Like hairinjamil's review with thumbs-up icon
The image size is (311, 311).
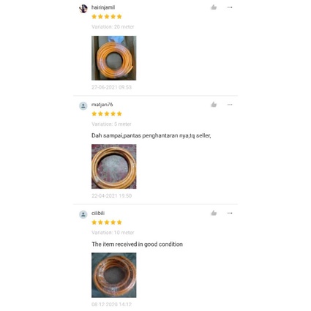(x=214, y=7)
